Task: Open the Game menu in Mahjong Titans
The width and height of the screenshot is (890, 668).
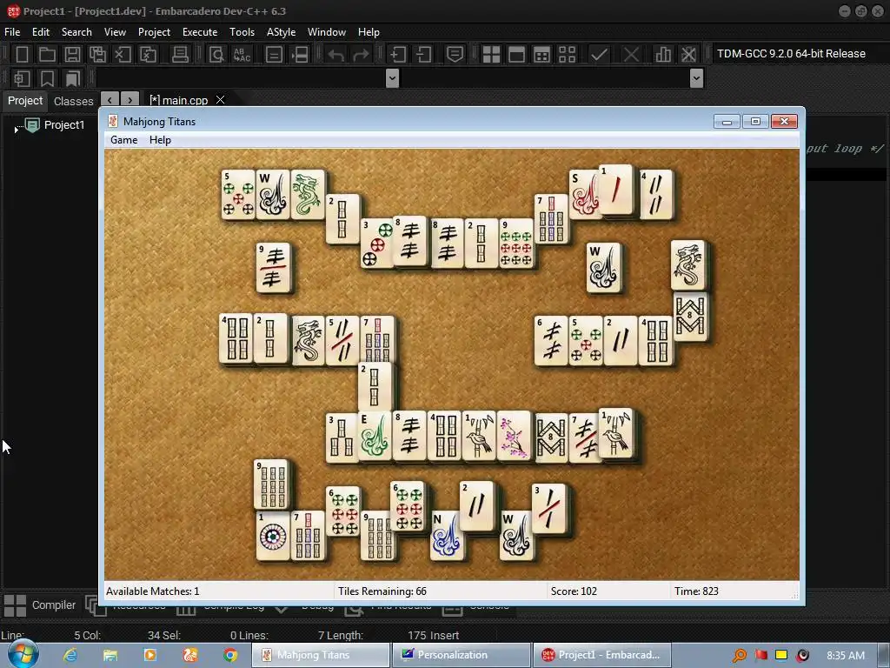Action: tap(123, 140)
